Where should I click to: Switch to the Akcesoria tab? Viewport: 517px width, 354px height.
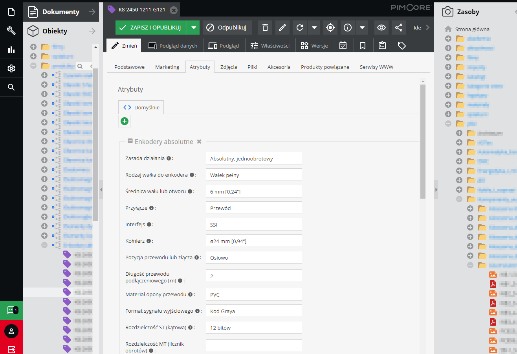pos(279,67)
